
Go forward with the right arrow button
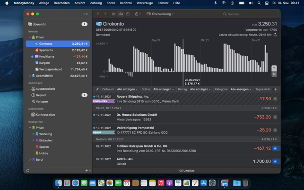click(105, 14)
